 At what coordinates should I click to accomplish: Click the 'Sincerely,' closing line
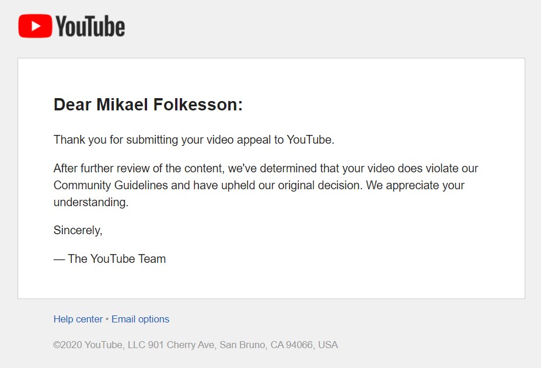pyautogui.click(x=78, y=230)
